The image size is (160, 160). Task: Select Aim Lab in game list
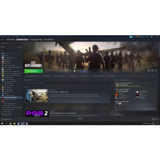click(6, 56)
